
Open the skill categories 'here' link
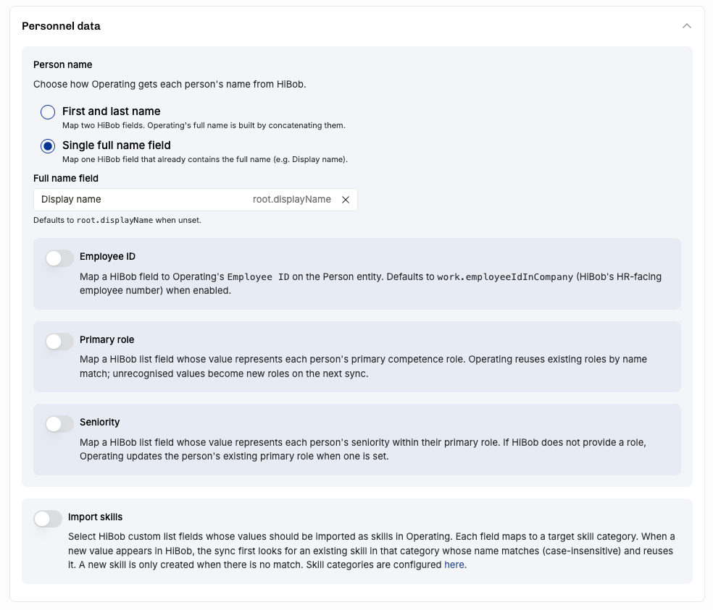coord(454,564)
